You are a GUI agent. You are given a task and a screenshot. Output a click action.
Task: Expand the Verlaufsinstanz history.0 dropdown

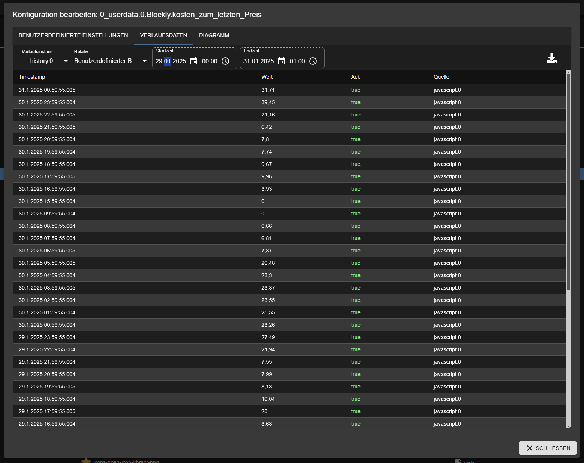click(x=46, y=61)
